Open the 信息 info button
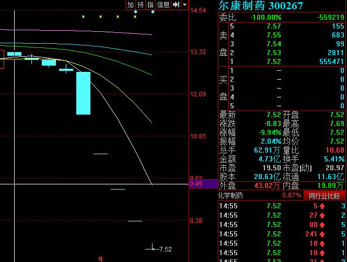 tap(163, 5)
